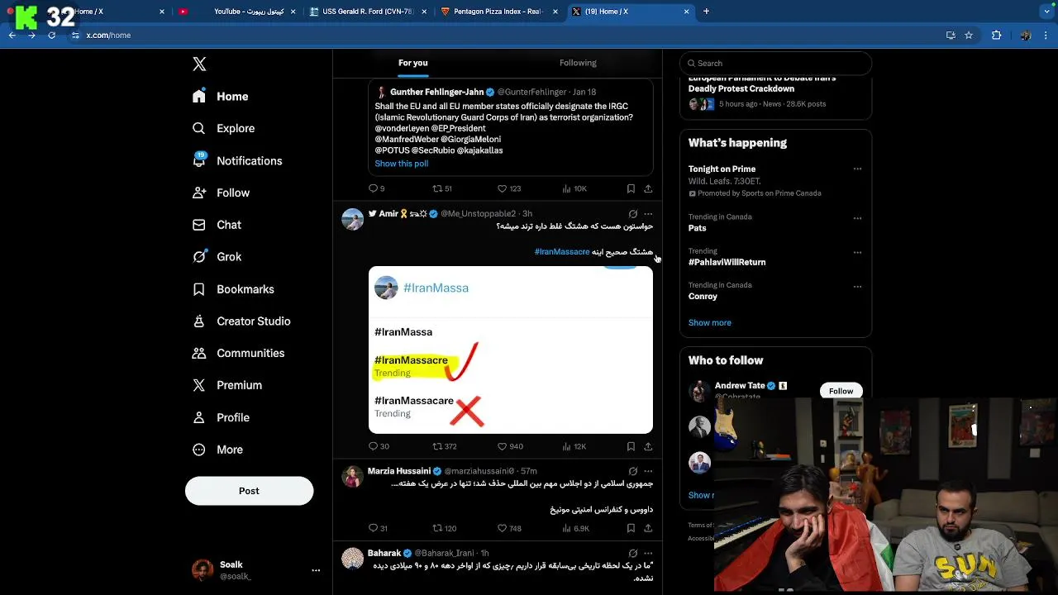Reply to Gunther Fehlinger-Jahn's post

pos(376,188)
